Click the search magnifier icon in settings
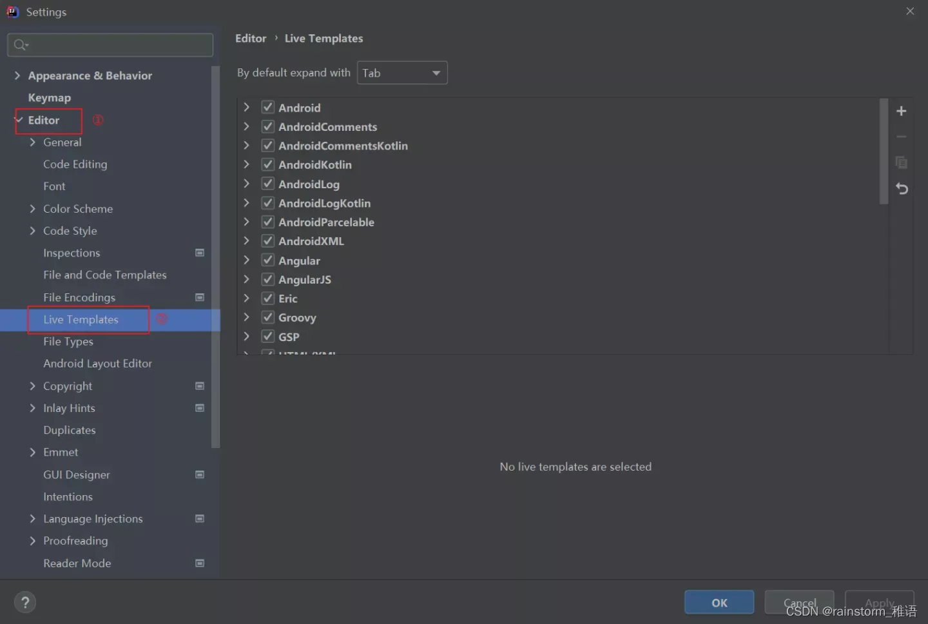The image size is (928, 624). (21, 44)
